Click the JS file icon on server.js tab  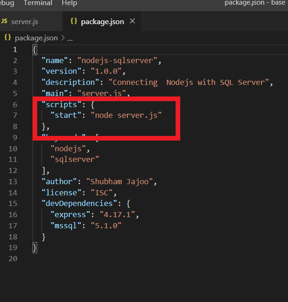click(x=4, y=21)
